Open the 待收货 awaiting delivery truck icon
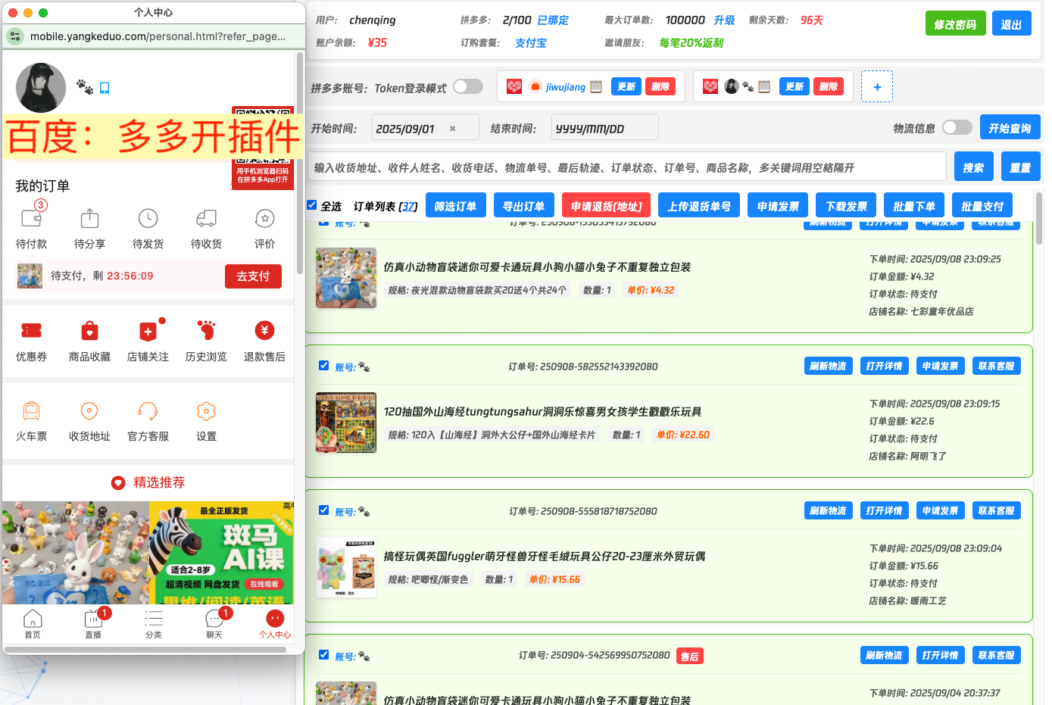 [206, 219]
